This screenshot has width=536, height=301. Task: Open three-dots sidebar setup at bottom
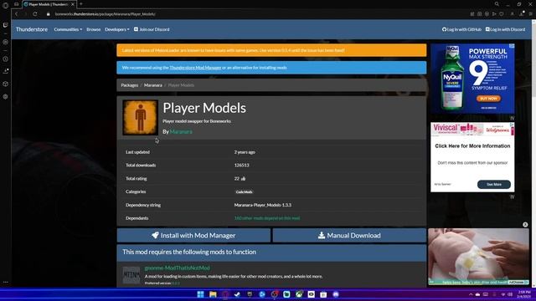[6, 283]
